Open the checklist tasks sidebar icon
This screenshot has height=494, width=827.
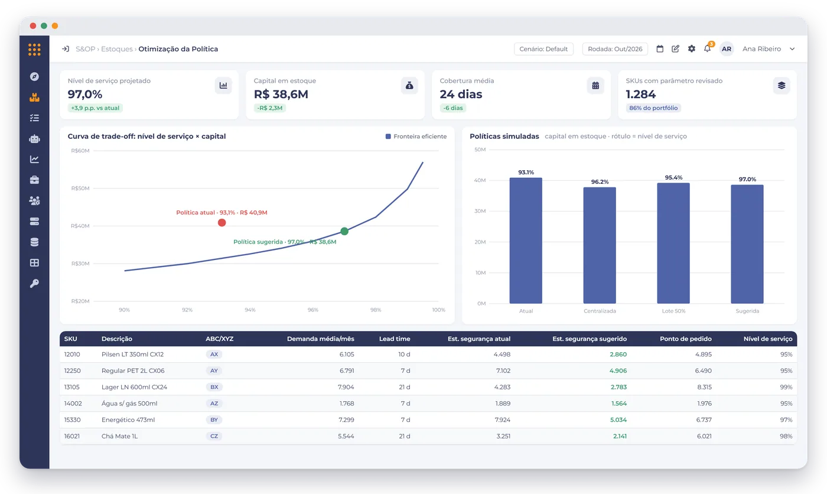[x=34, y=118]
